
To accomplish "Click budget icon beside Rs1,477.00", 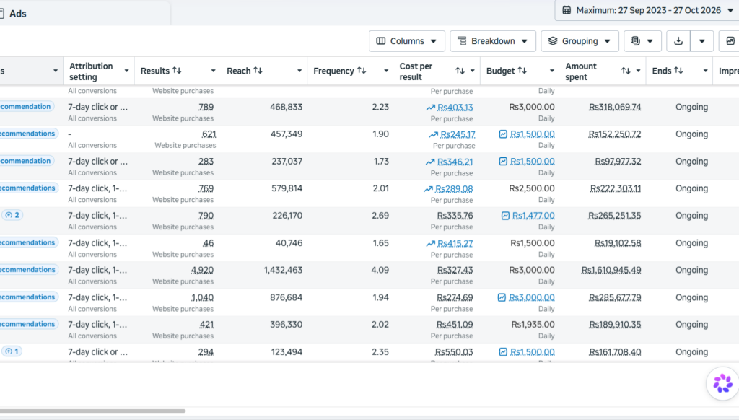I will [505, 216].
